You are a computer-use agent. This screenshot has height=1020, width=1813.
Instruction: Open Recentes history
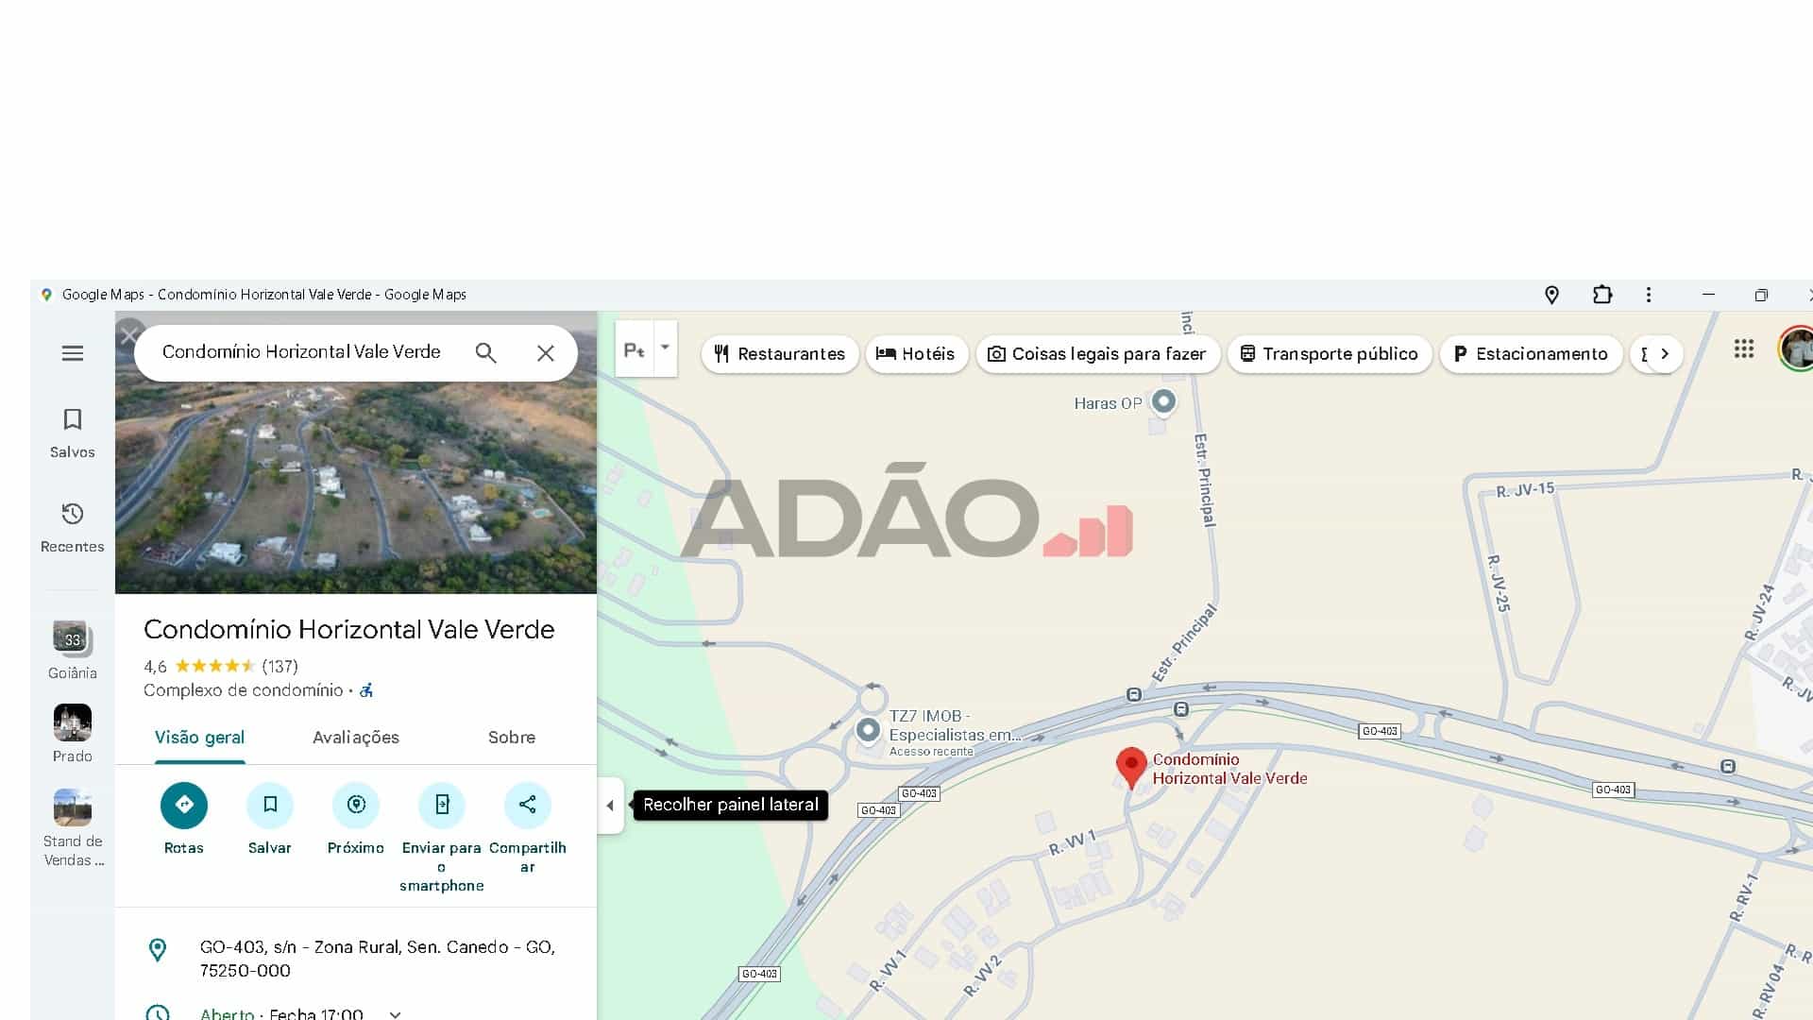pyautogui.click(x=73, y=528)
